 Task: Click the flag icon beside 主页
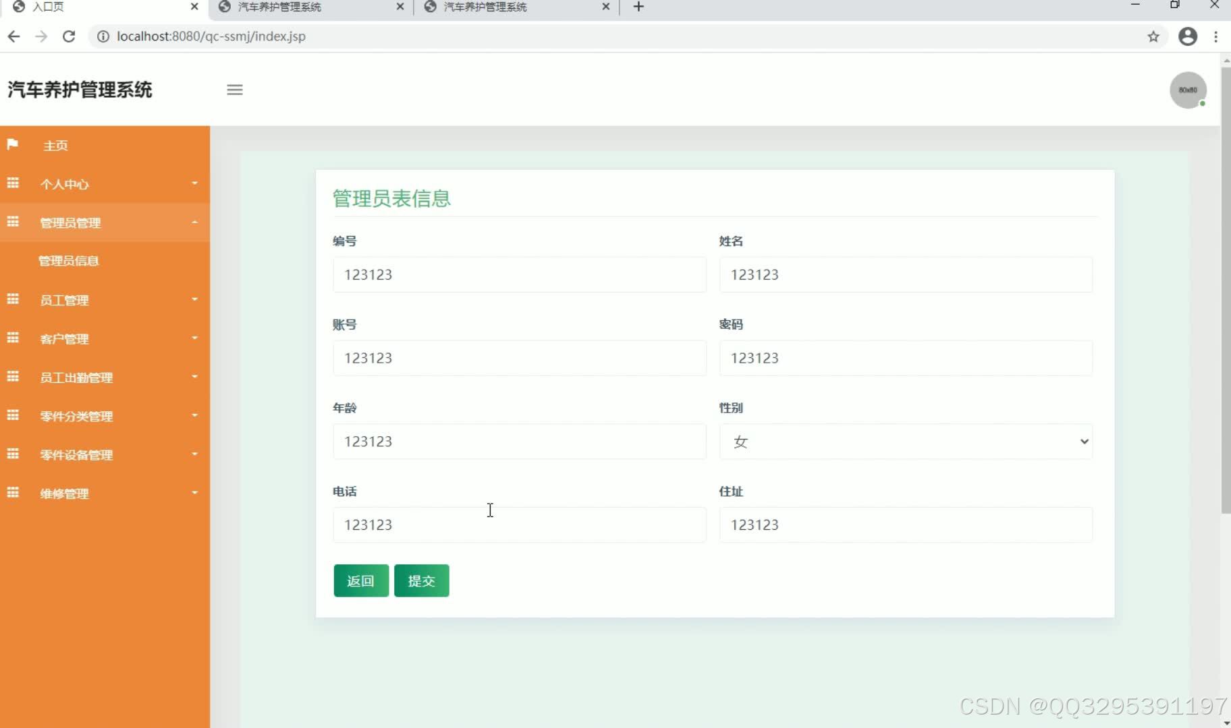12,144
